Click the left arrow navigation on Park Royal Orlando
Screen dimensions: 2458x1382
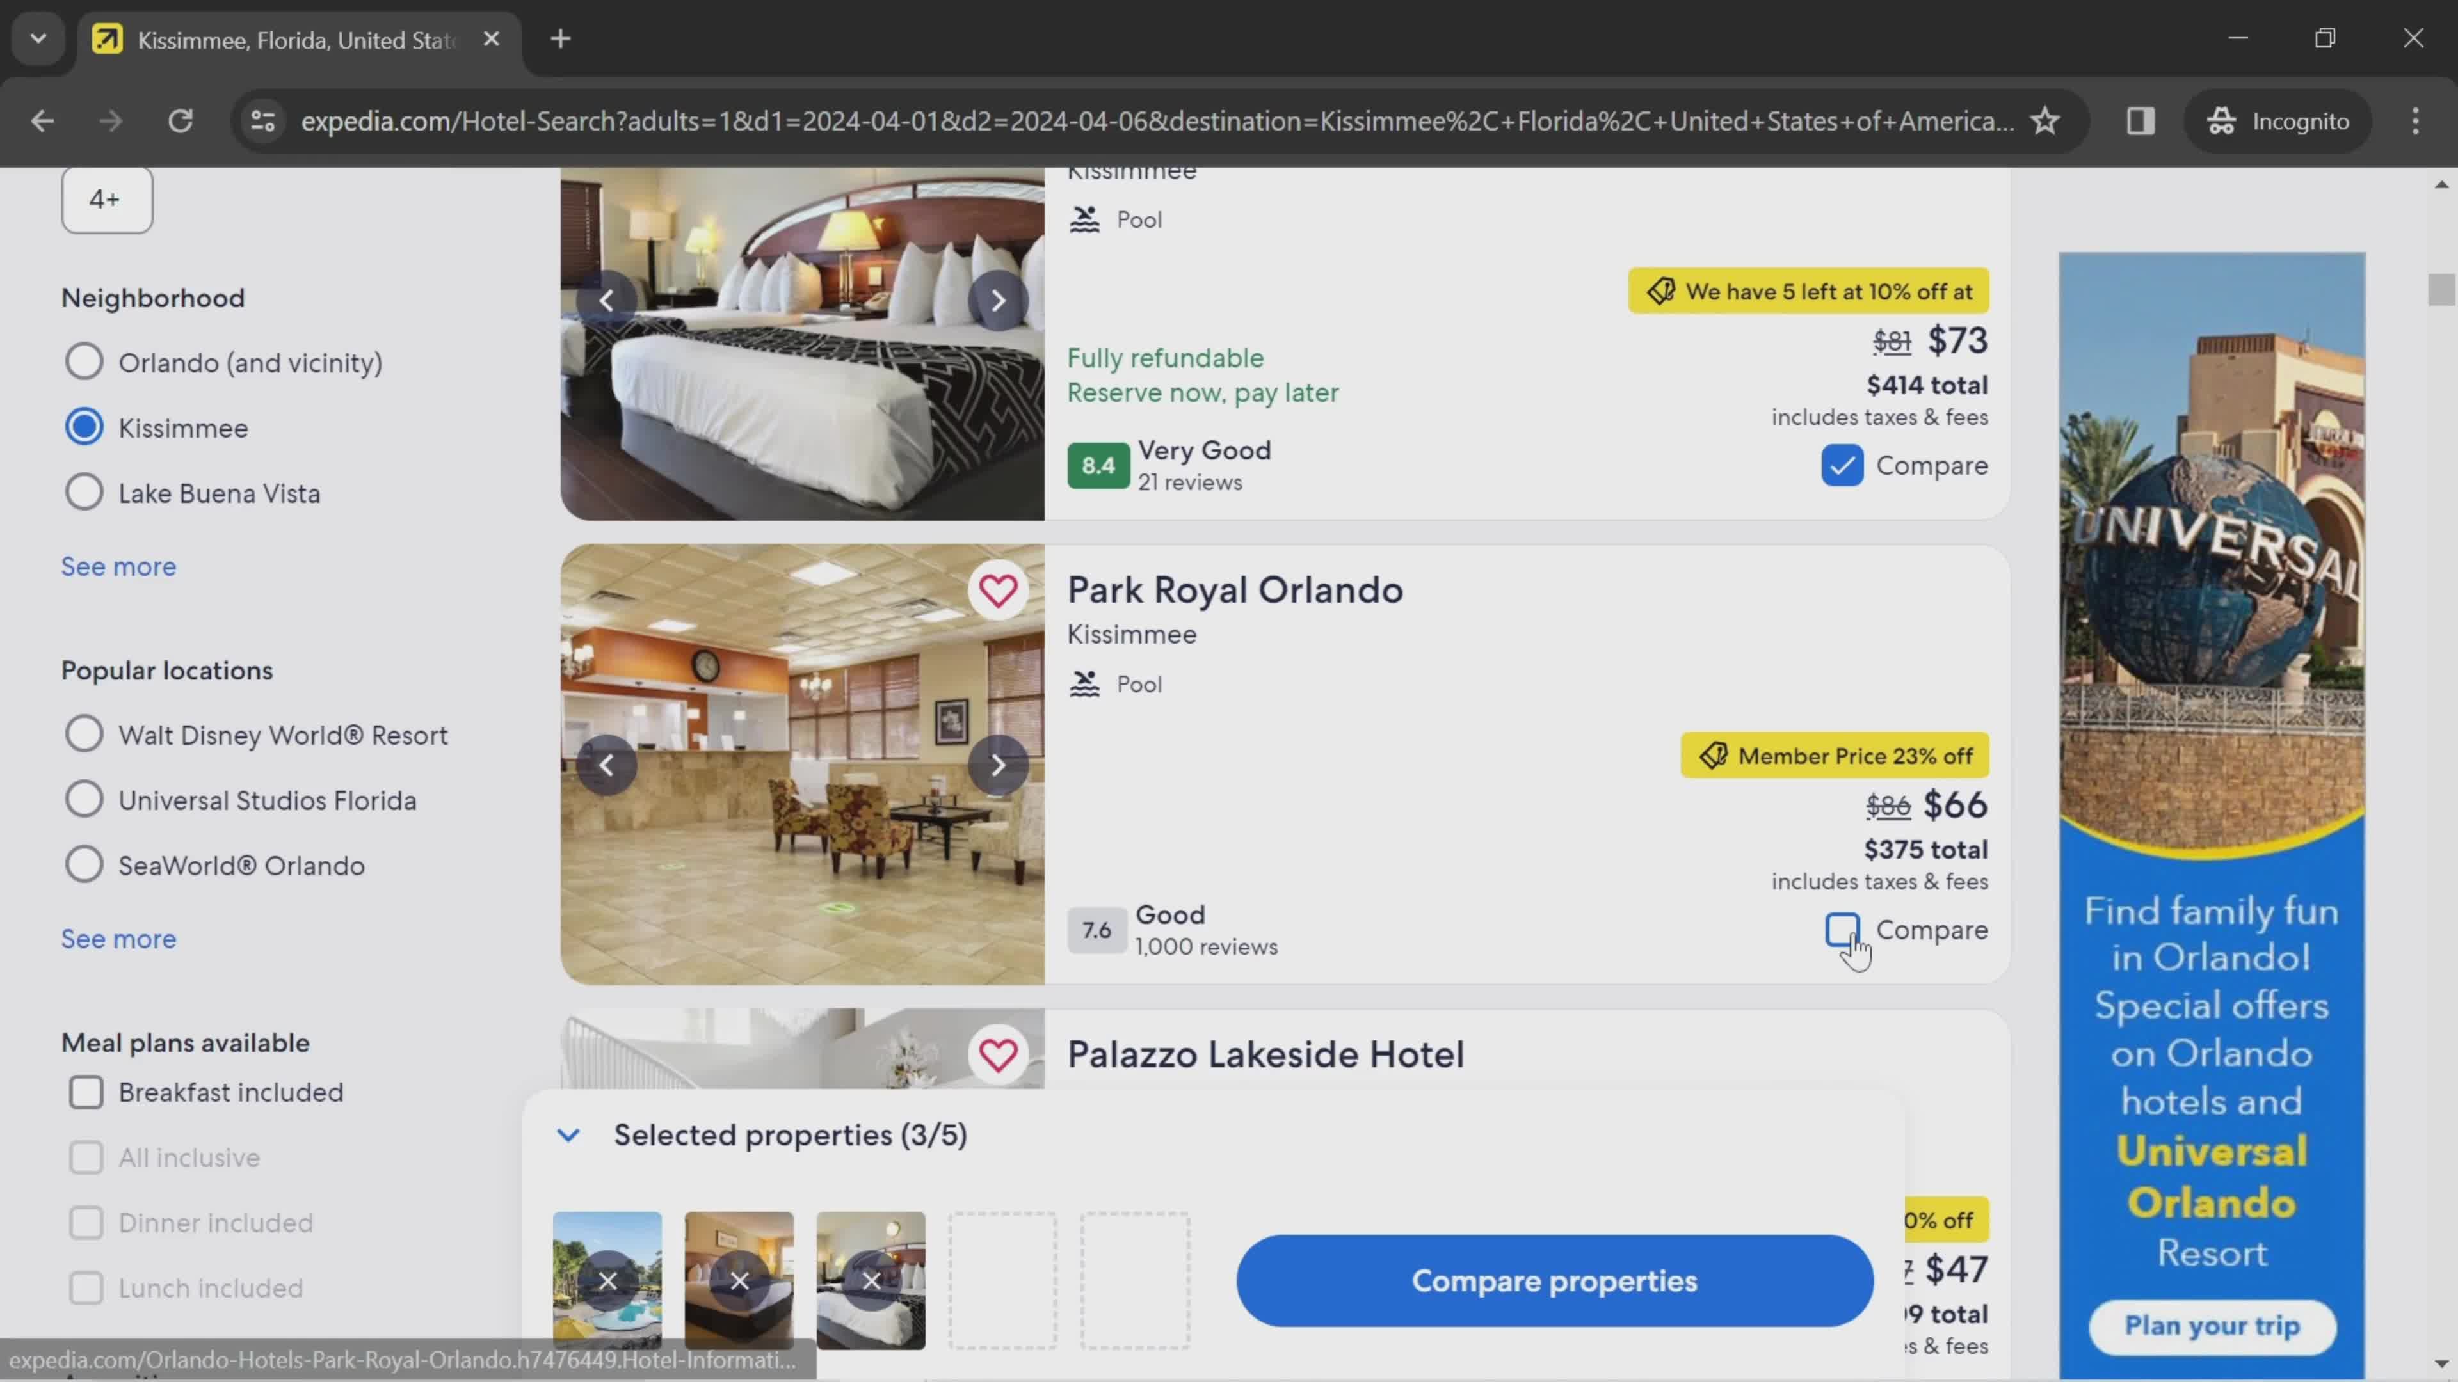pos(607,763)
